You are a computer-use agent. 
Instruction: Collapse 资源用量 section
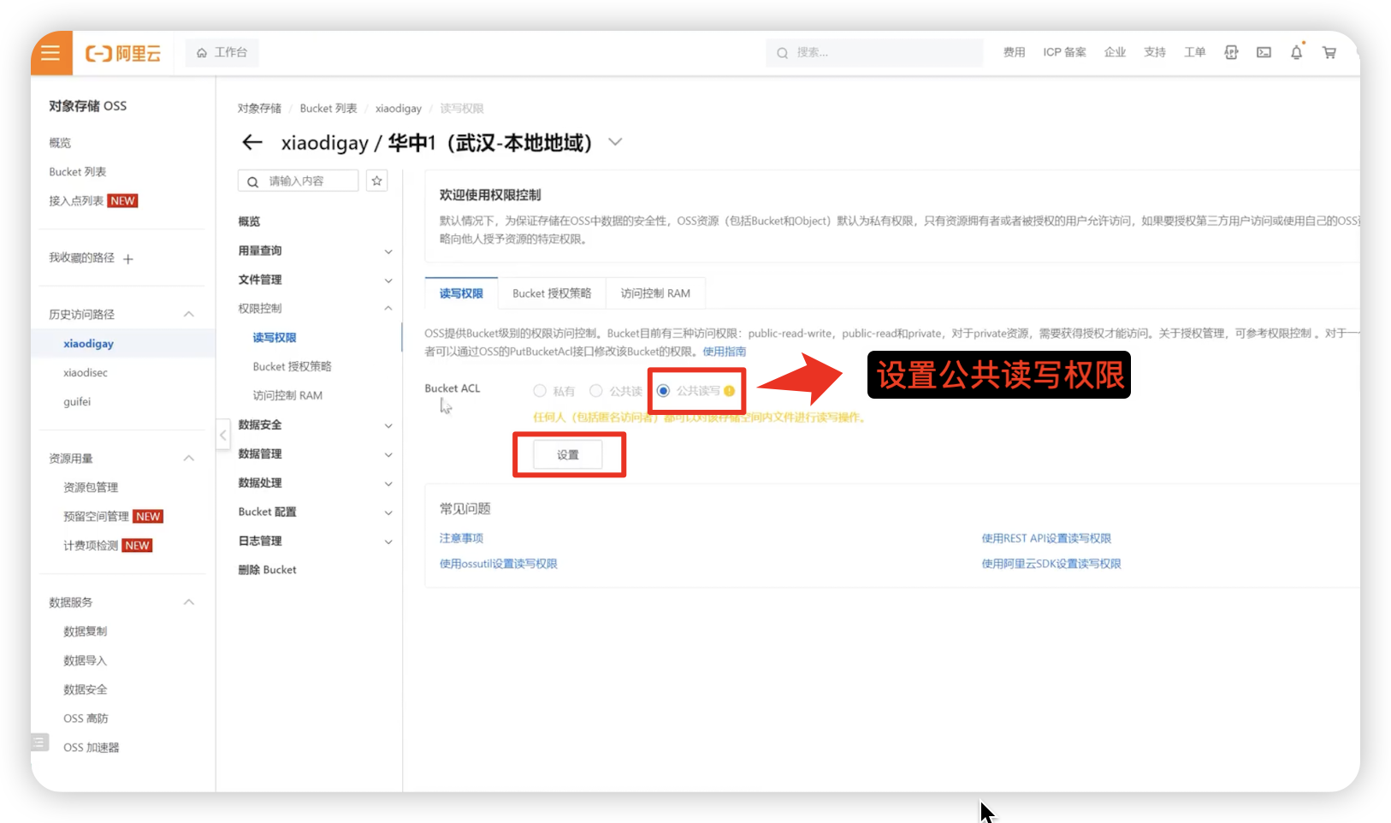(188, 458)
